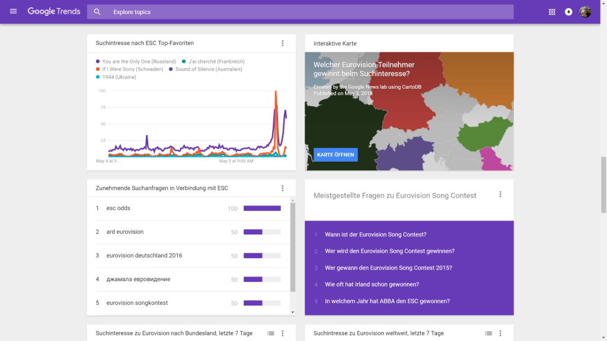Open options menu for Meistgestellte Fragen card
Screen dimensions: 607x341
[500, 195]
